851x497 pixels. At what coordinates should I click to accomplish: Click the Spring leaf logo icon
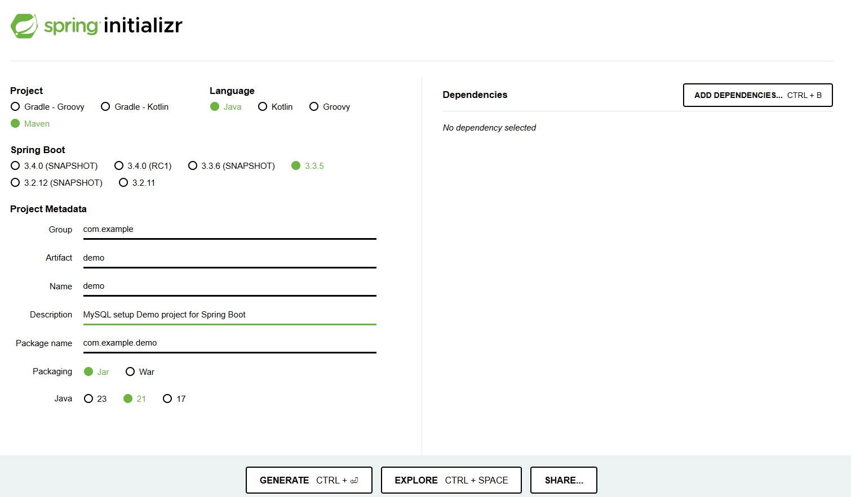pos(24,26)
